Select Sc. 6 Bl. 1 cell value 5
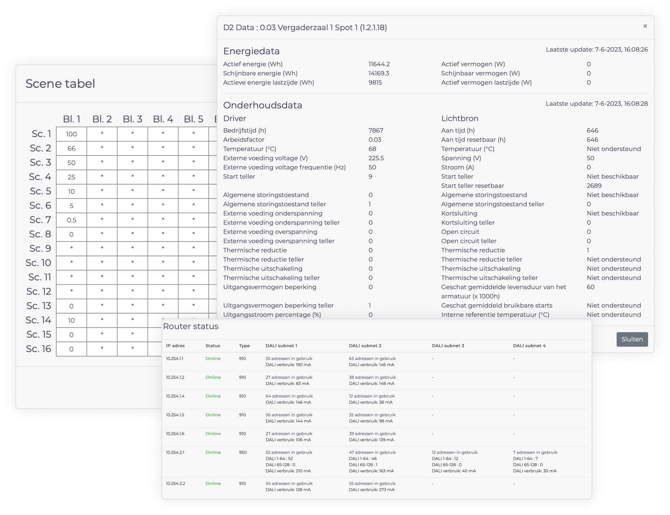Screen dimensions: 670x515 click(71, 206)
